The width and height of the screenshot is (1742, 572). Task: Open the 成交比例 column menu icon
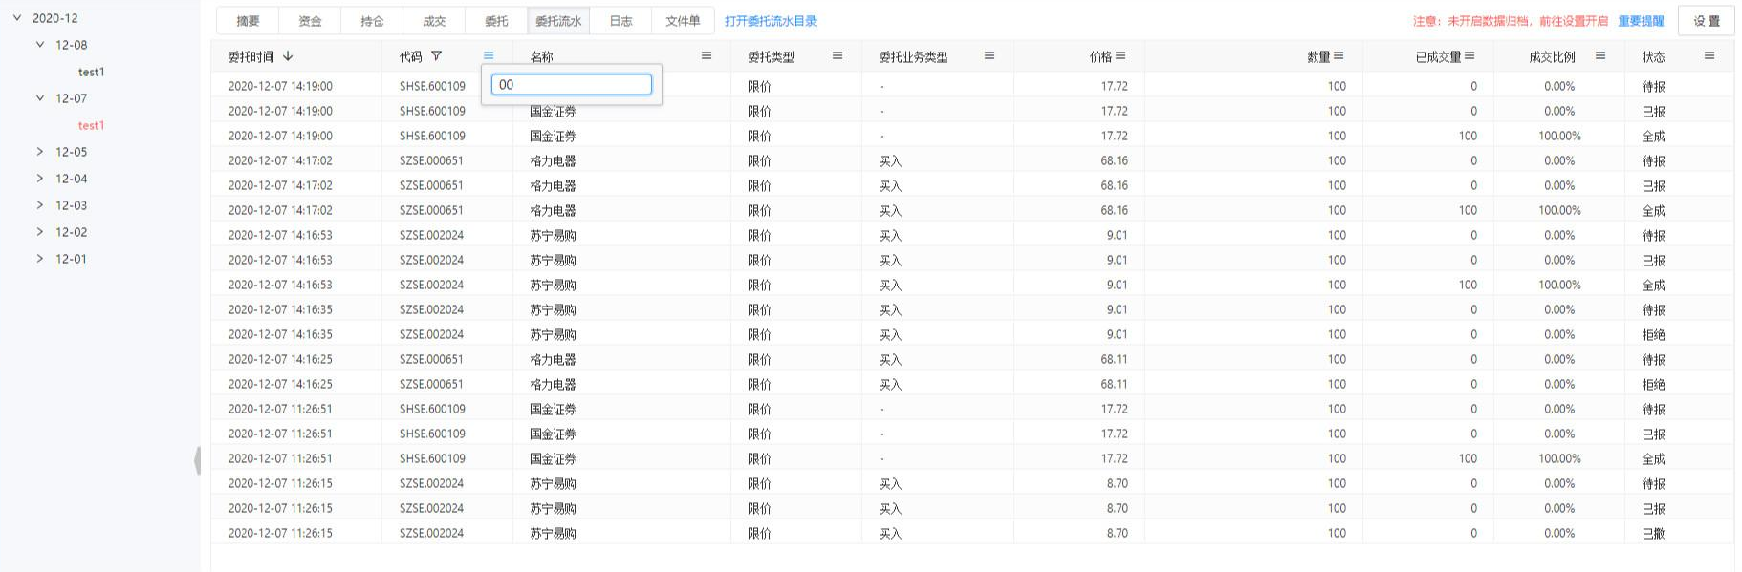(1600, 56)
